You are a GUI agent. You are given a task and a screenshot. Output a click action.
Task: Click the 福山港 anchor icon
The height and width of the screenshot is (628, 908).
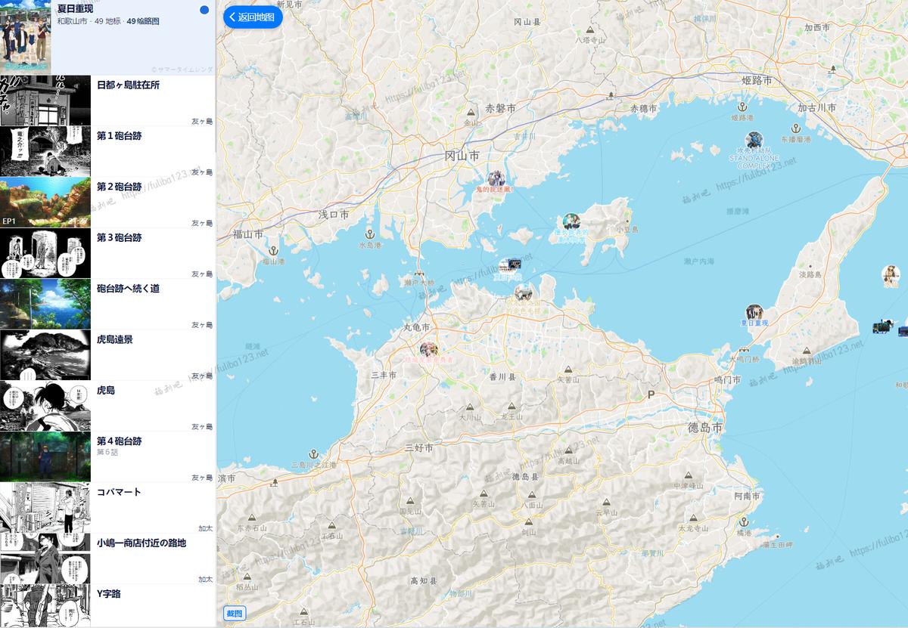(x=274, y=250)
